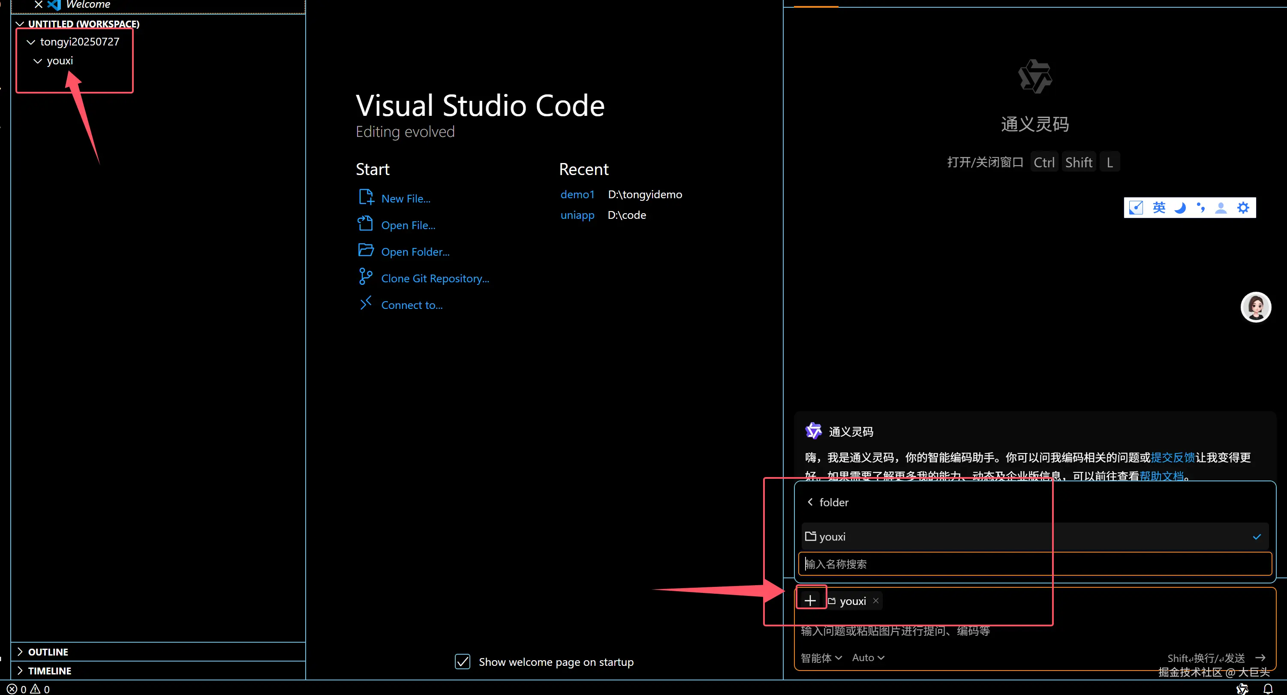Select the Welcome tab
Image resolution: width=1287 pixels, height=695 pixels.
coord(88,4)
